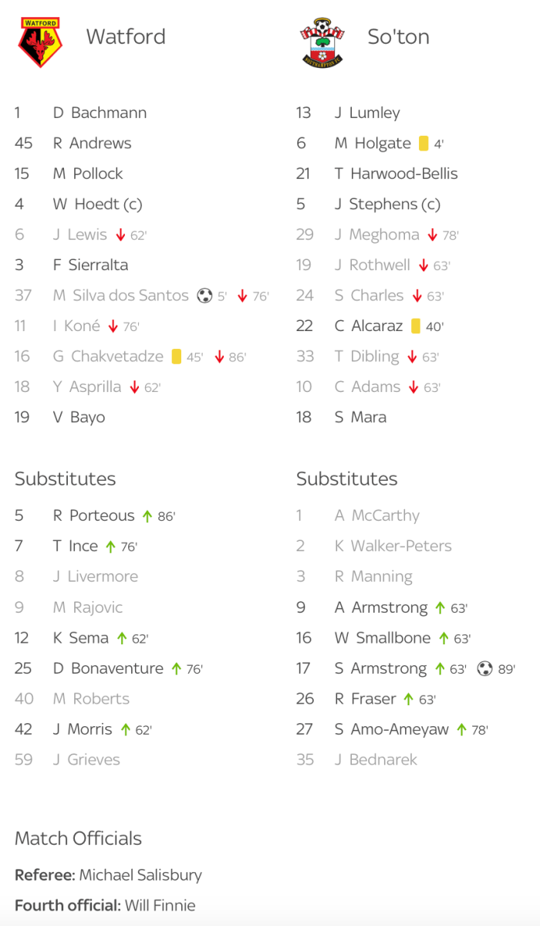Click M Holgate's yellow card icon
Viewport: 540px width, 926px height.
point(424,144)
